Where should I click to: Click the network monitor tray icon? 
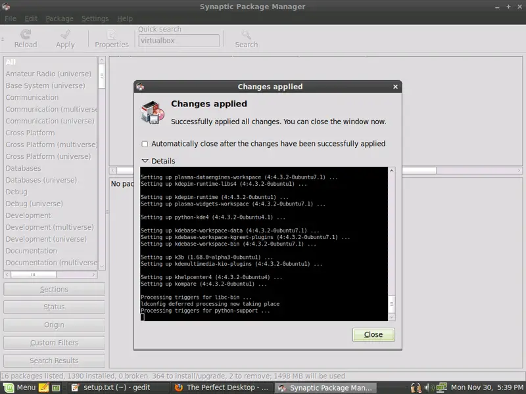tap(441, 387)
